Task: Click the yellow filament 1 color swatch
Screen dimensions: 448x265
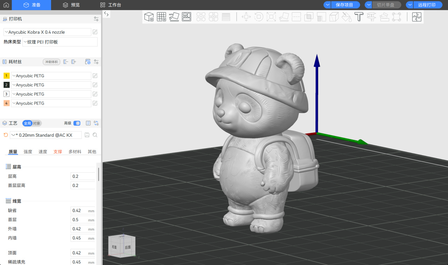Action: (6, 76)
